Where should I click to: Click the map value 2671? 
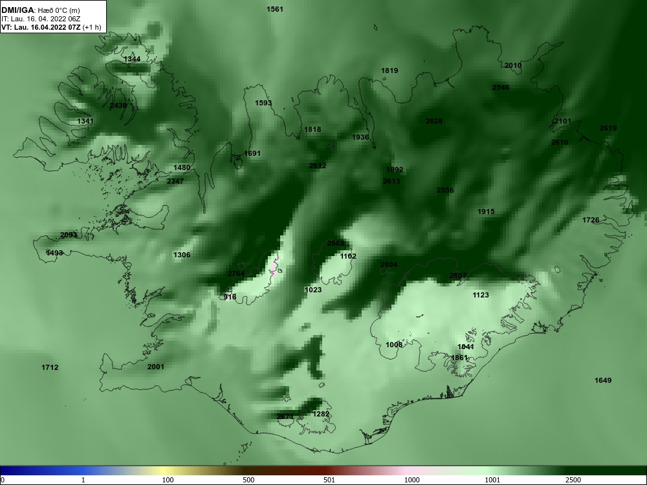(x=285, y=416)
